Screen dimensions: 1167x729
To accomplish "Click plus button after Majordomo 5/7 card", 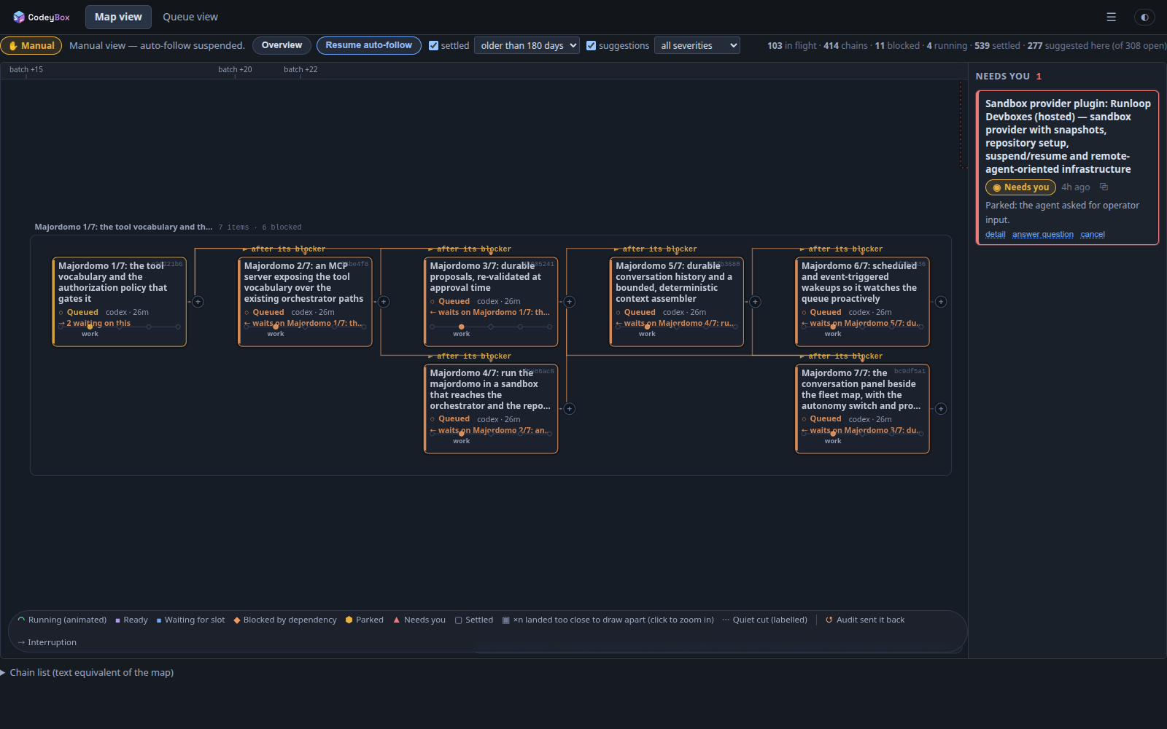I will (x=755, y=302).
